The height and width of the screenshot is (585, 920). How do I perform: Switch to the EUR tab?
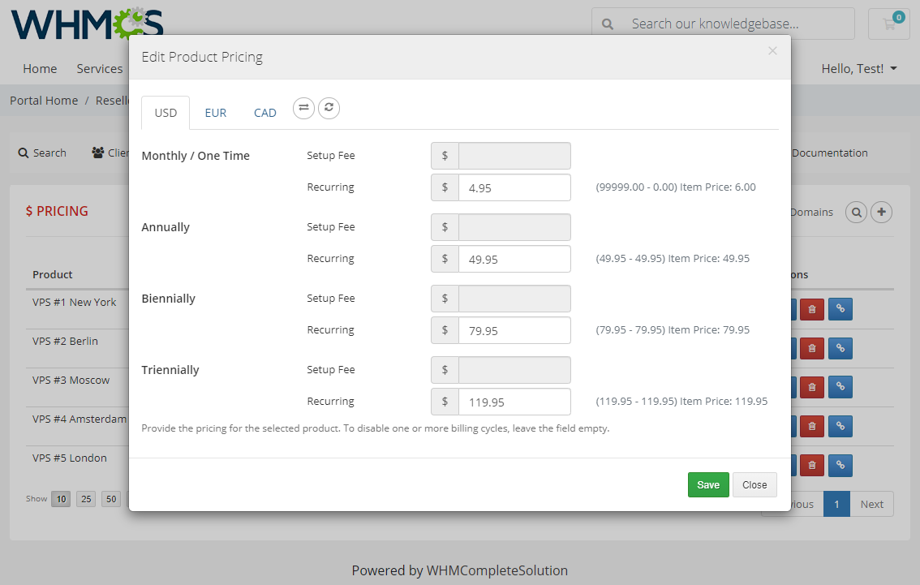click(x=215, y=112)
